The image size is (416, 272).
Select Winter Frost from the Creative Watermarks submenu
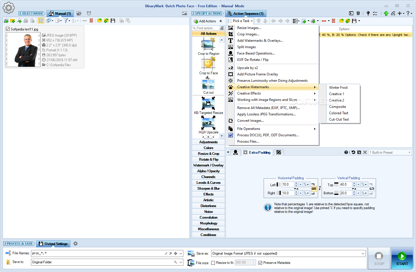point(340,88)
